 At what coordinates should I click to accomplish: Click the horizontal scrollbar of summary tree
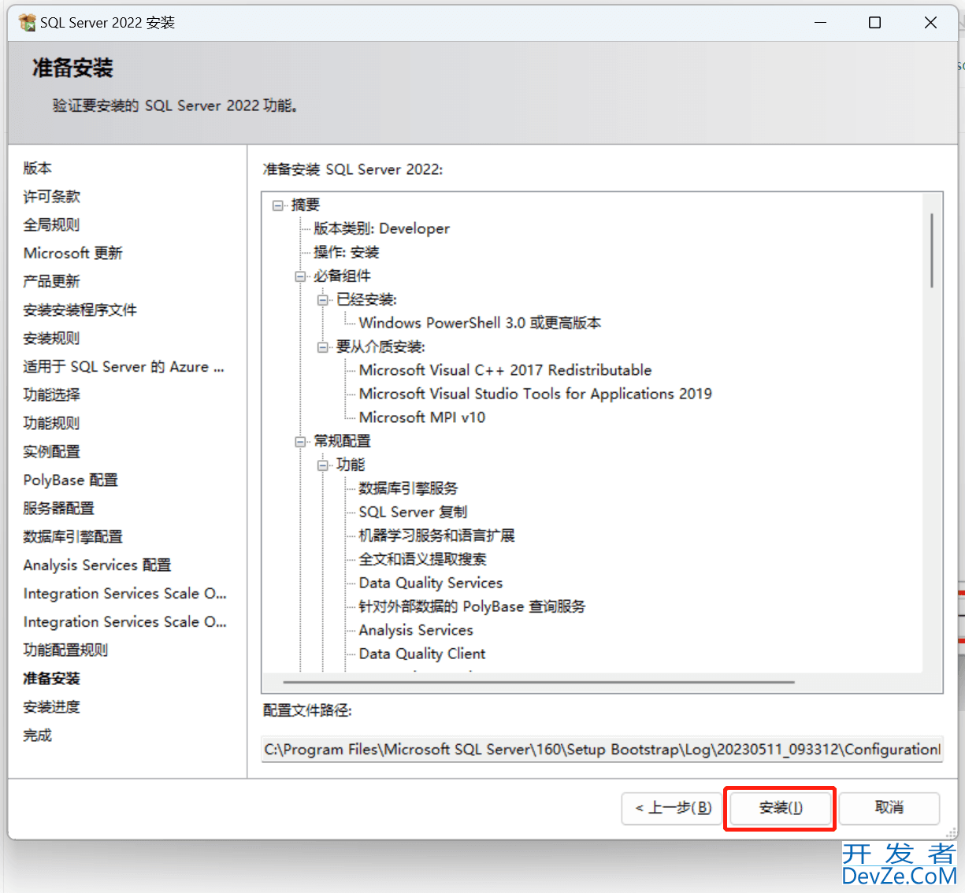click(539, 682)
